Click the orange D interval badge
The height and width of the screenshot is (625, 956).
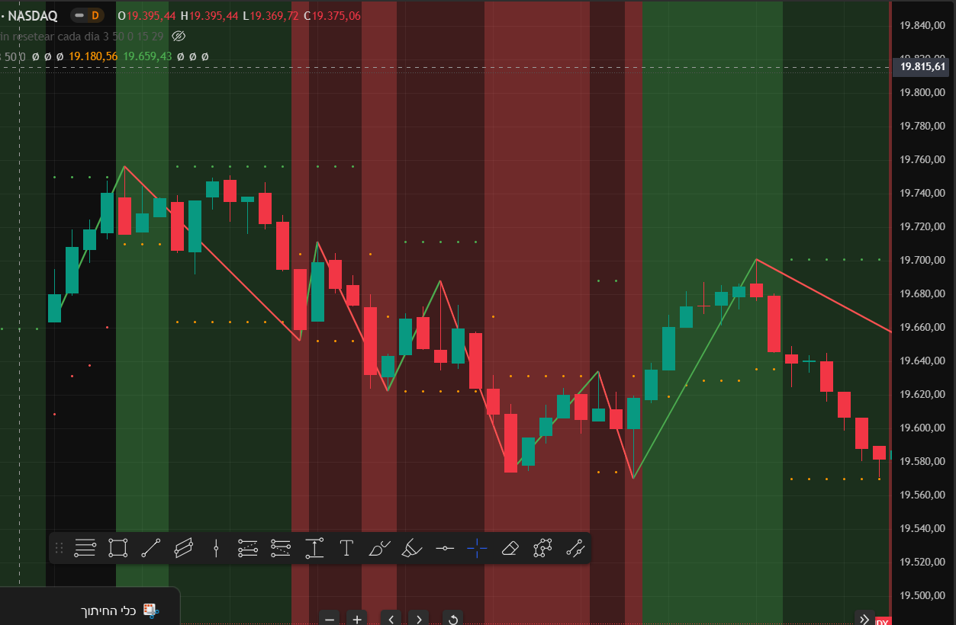95,15
